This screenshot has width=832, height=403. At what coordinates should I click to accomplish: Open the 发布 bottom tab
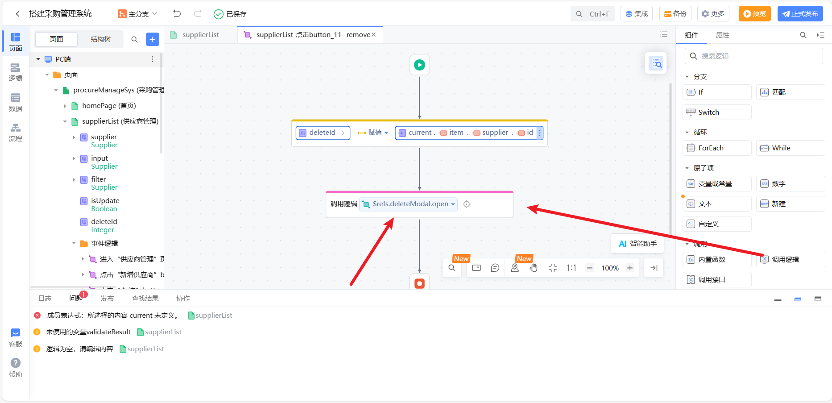[x=107, y=299]
